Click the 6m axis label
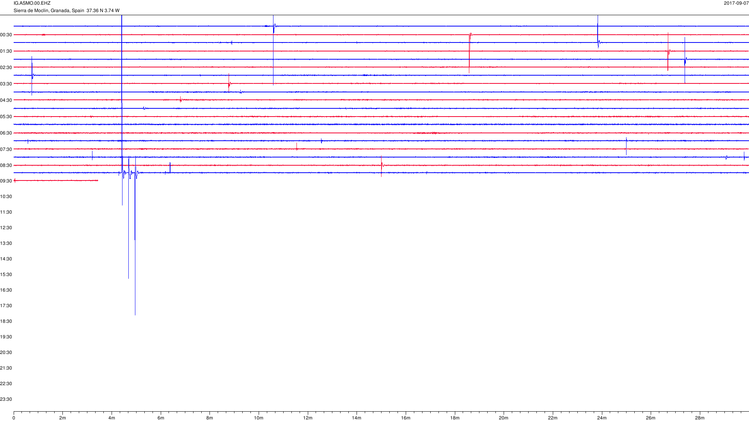749x421 pixels. (x=161, y=418)
